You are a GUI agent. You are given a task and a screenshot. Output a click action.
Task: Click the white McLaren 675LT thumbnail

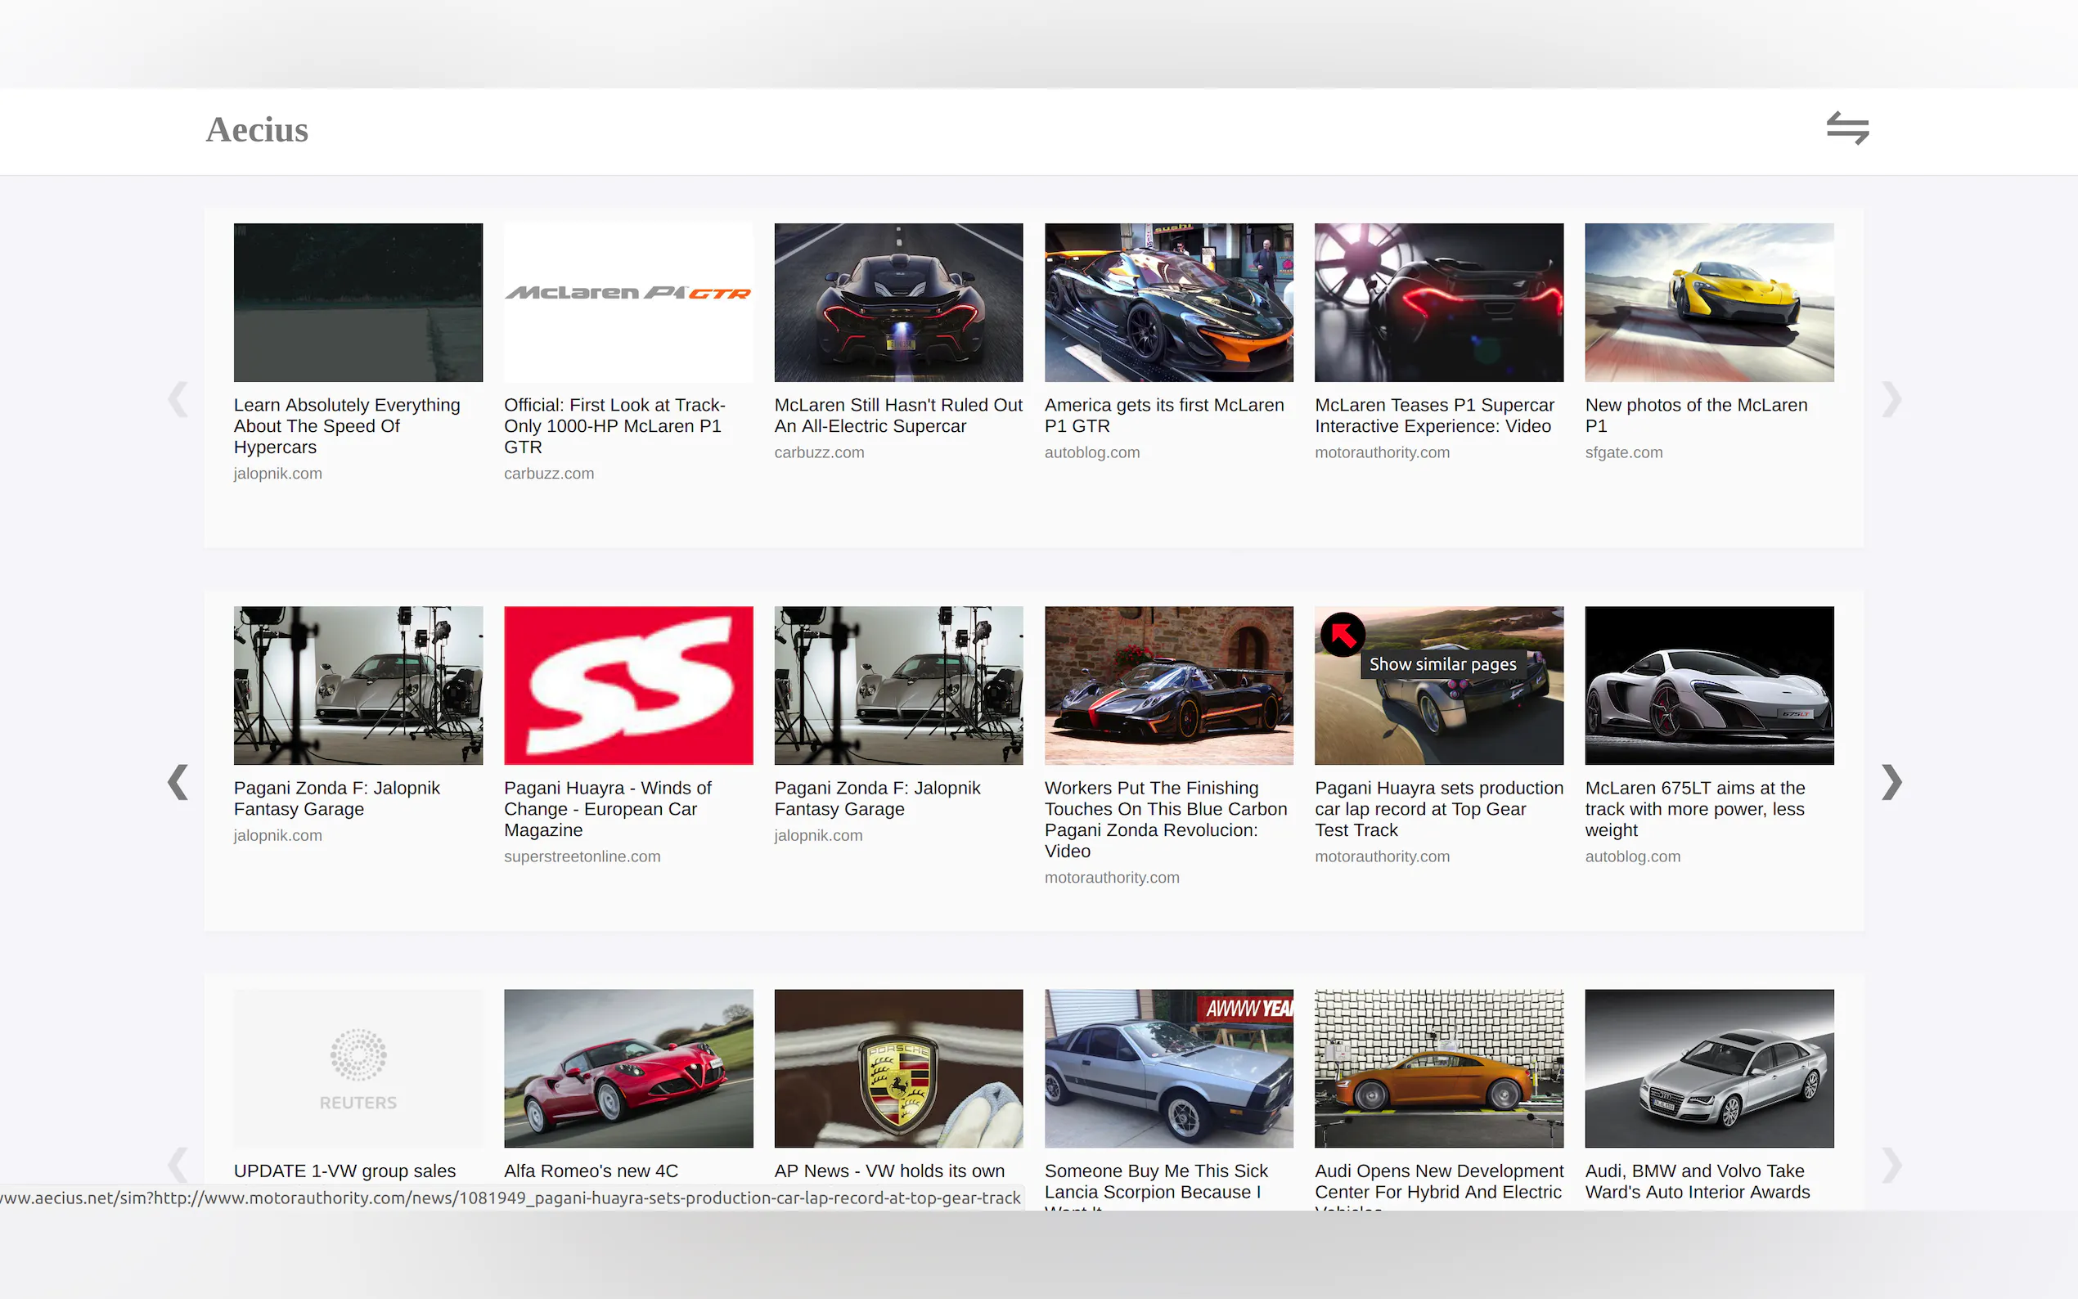point(1710,685)
